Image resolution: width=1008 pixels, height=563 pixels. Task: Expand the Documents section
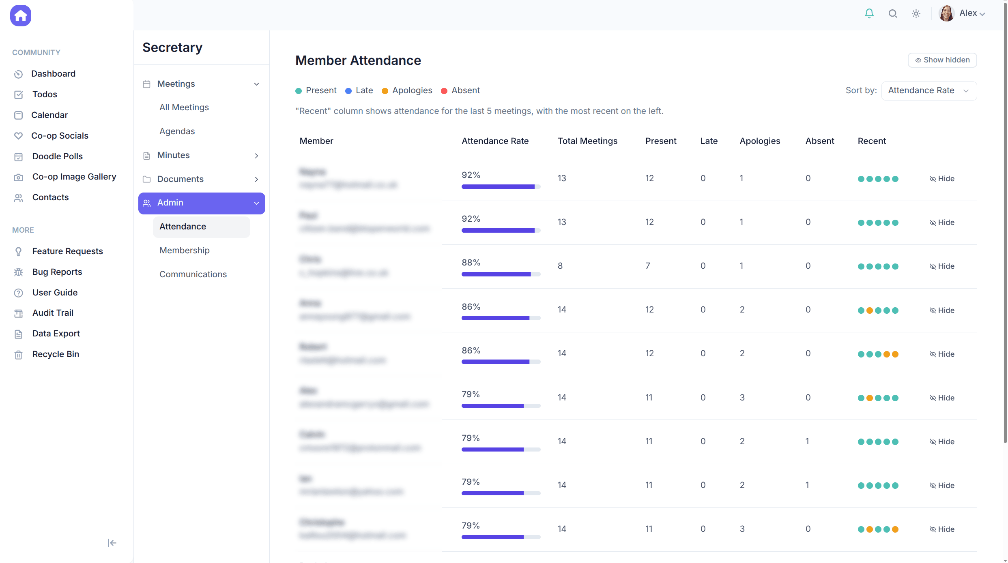coord(256,179)
